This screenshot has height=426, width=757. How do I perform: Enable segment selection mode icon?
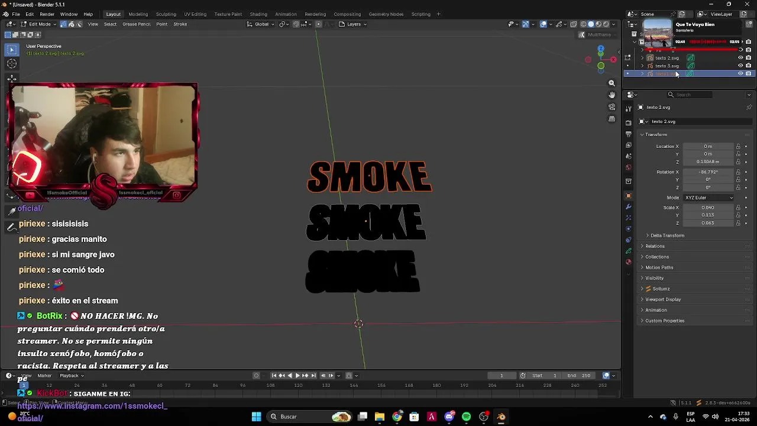point(79,24)
